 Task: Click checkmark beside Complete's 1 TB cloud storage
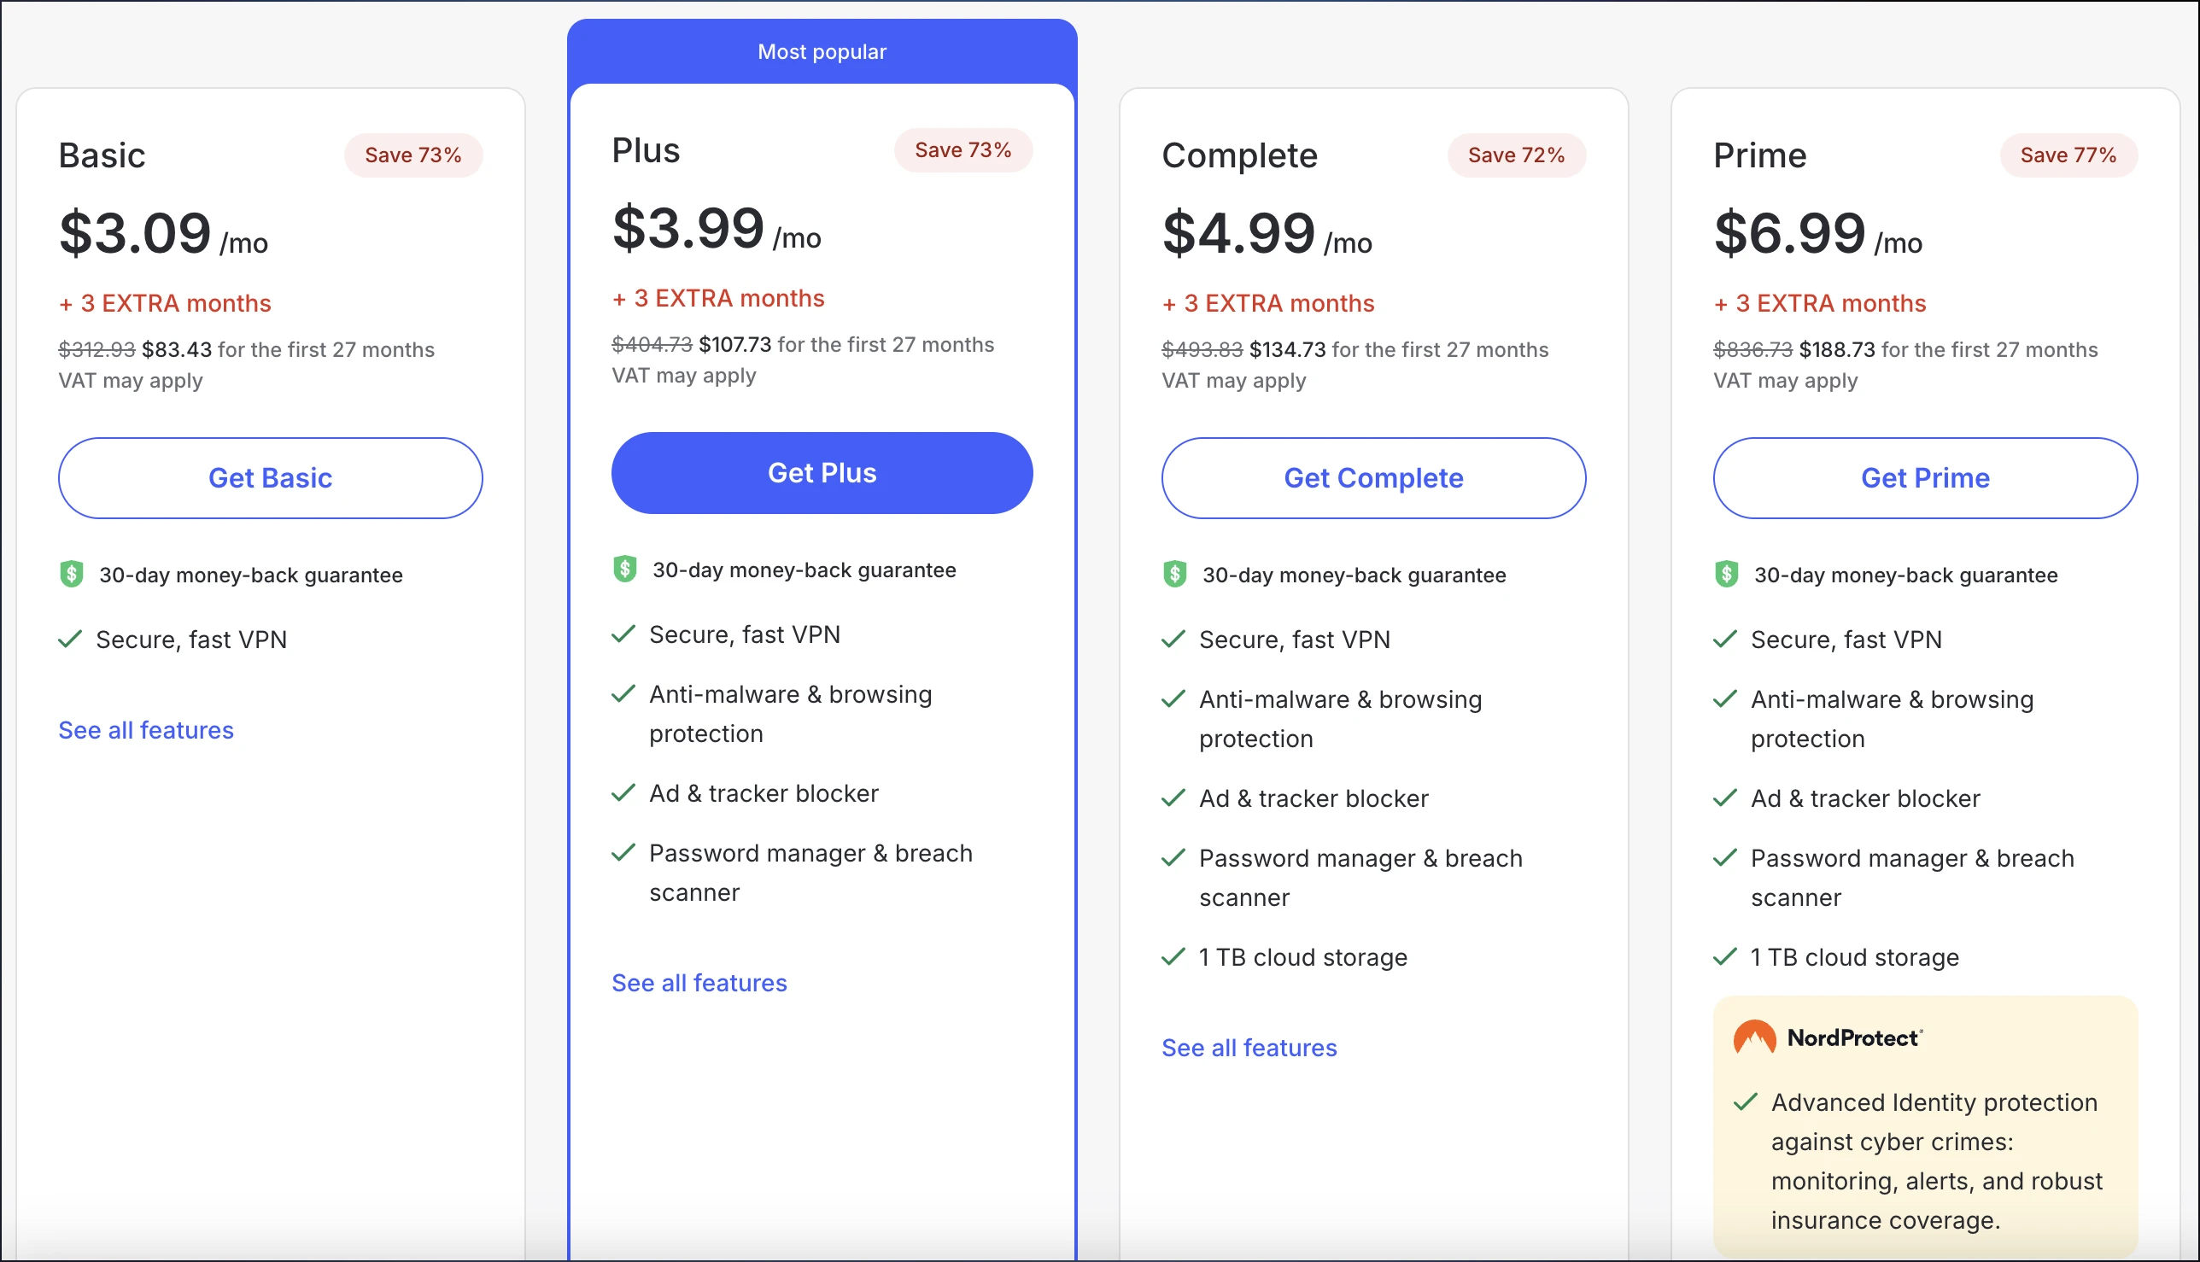pos(1173,957)
